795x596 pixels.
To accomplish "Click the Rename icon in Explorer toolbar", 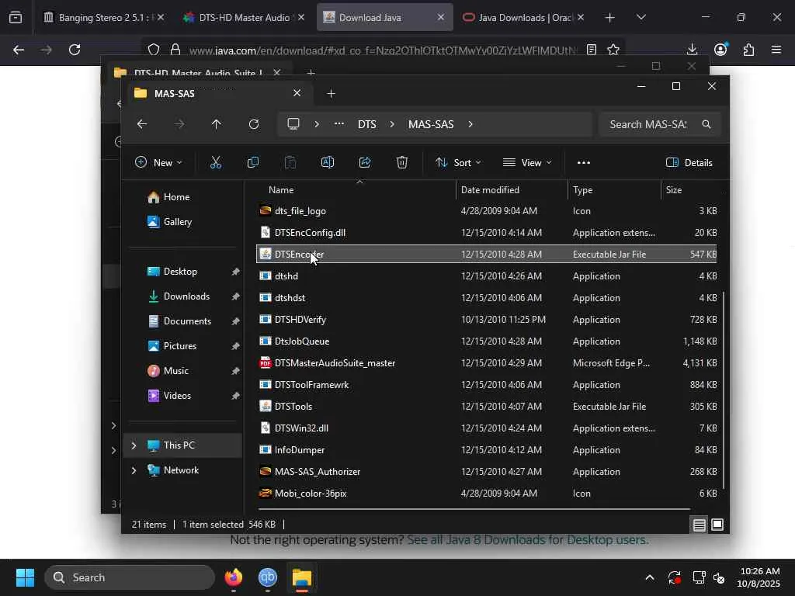I will (328, 163).
